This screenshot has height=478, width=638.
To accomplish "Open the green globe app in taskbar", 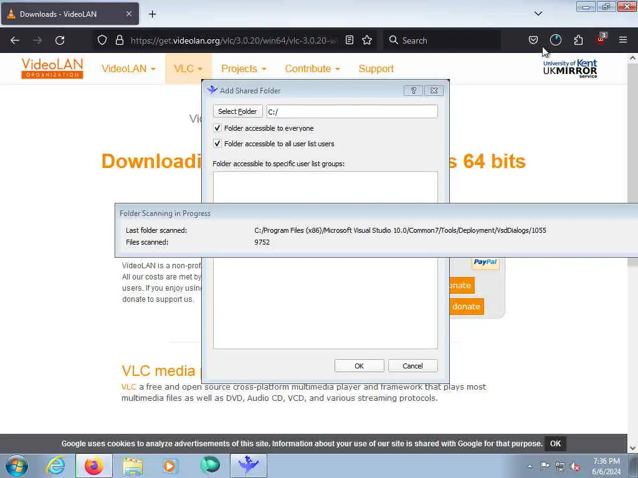I will (210, 465).
